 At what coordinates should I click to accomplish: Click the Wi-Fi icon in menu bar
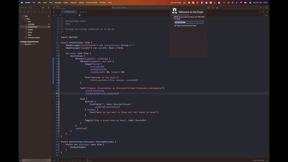pos(241,3)
